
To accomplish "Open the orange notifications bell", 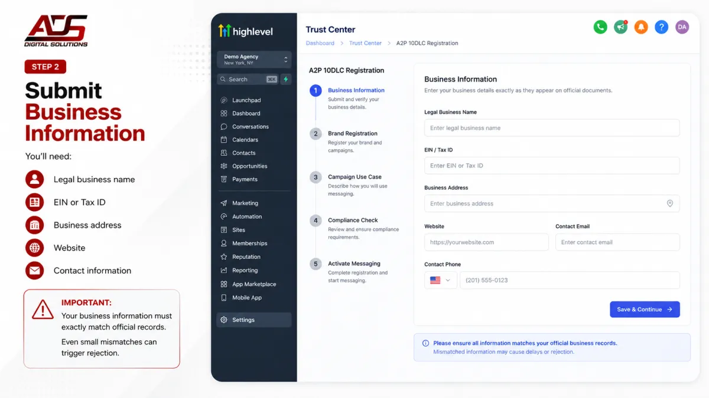I will point(641,27).
